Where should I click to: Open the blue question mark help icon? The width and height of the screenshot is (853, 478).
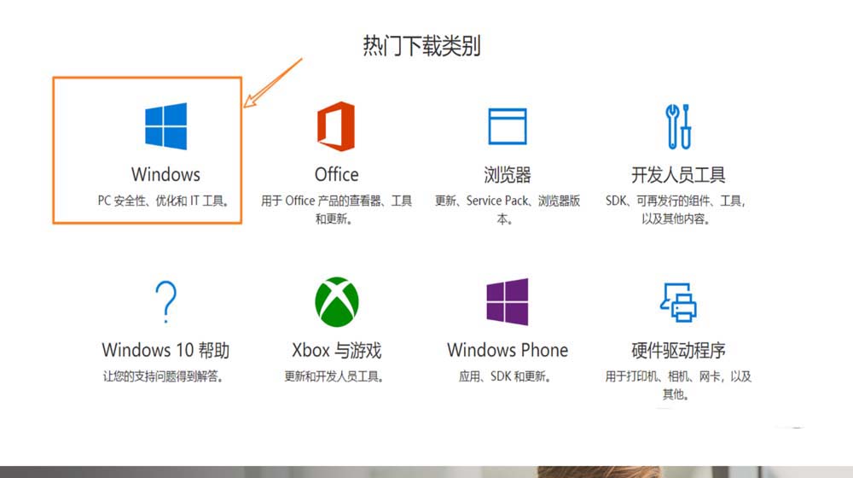point(166,301)
